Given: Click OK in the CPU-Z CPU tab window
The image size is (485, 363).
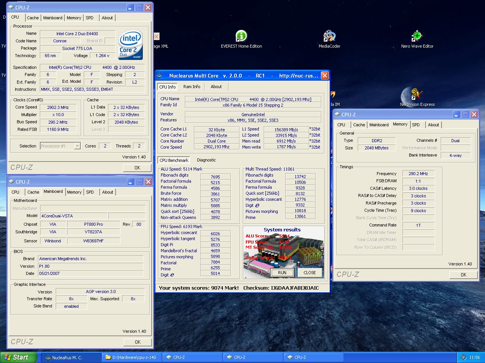Looking at the screenshot, I should [x=137, y=168].
